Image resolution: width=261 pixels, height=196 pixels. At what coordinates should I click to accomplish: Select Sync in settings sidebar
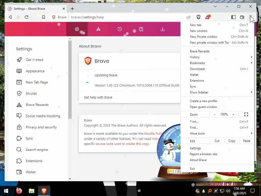29,138
